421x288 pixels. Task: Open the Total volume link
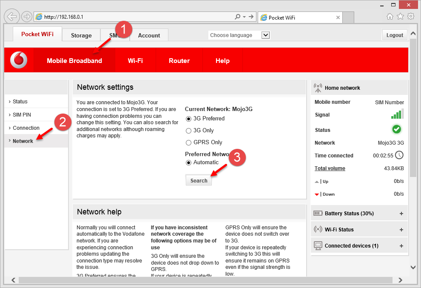tap(330, 168)
